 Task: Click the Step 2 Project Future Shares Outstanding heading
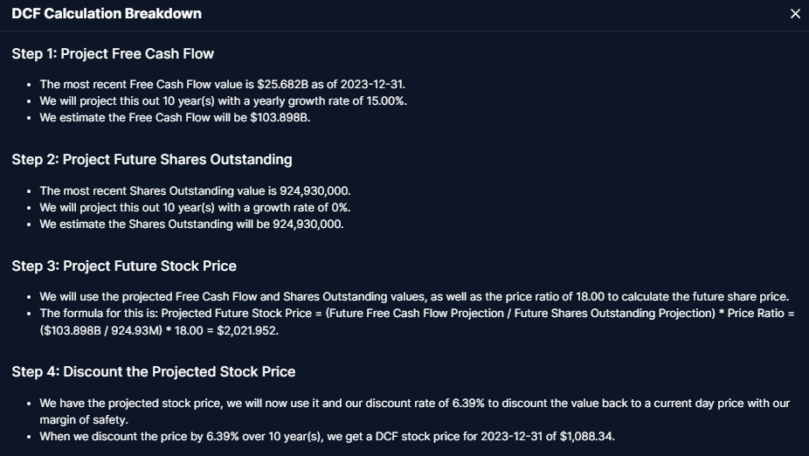pyautogui.click(x=152, y=159)
